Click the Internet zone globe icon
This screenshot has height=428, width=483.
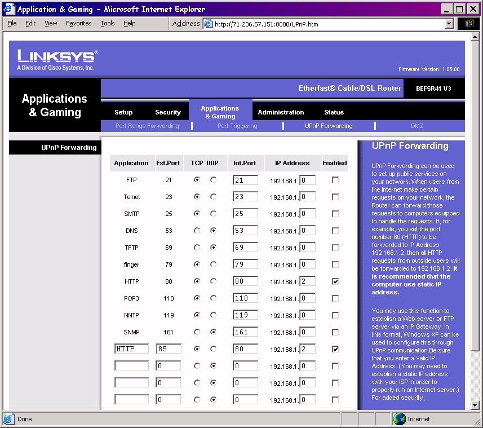point(399,419)
